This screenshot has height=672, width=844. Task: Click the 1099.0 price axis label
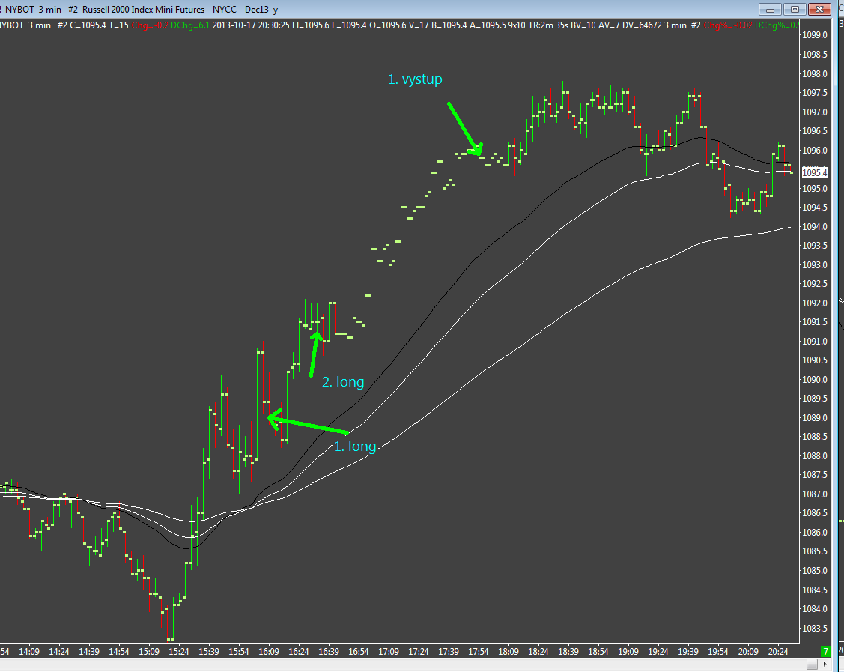coord(814,35)
